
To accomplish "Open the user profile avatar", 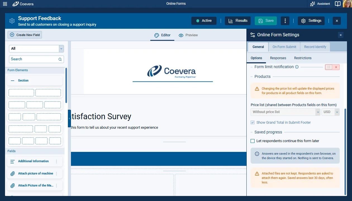I will tap(347, 4).
